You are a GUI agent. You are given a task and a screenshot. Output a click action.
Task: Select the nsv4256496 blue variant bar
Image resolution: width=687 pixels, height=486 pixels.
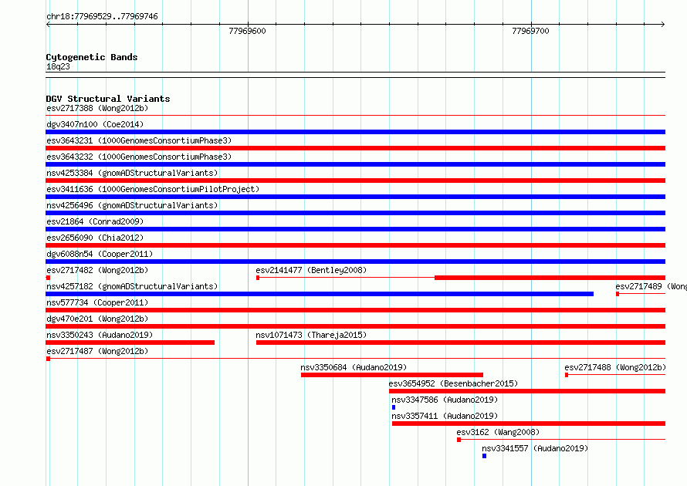[355, 213]
